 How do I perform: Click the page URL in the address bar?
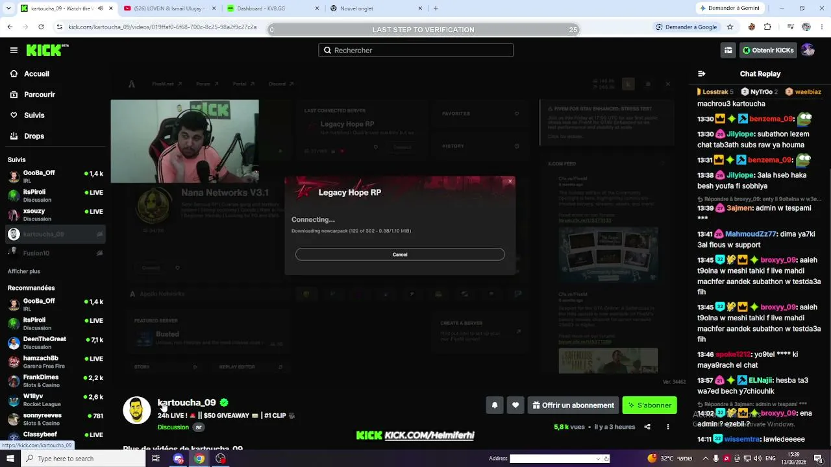pyautogui.click(x=162, y=27)
